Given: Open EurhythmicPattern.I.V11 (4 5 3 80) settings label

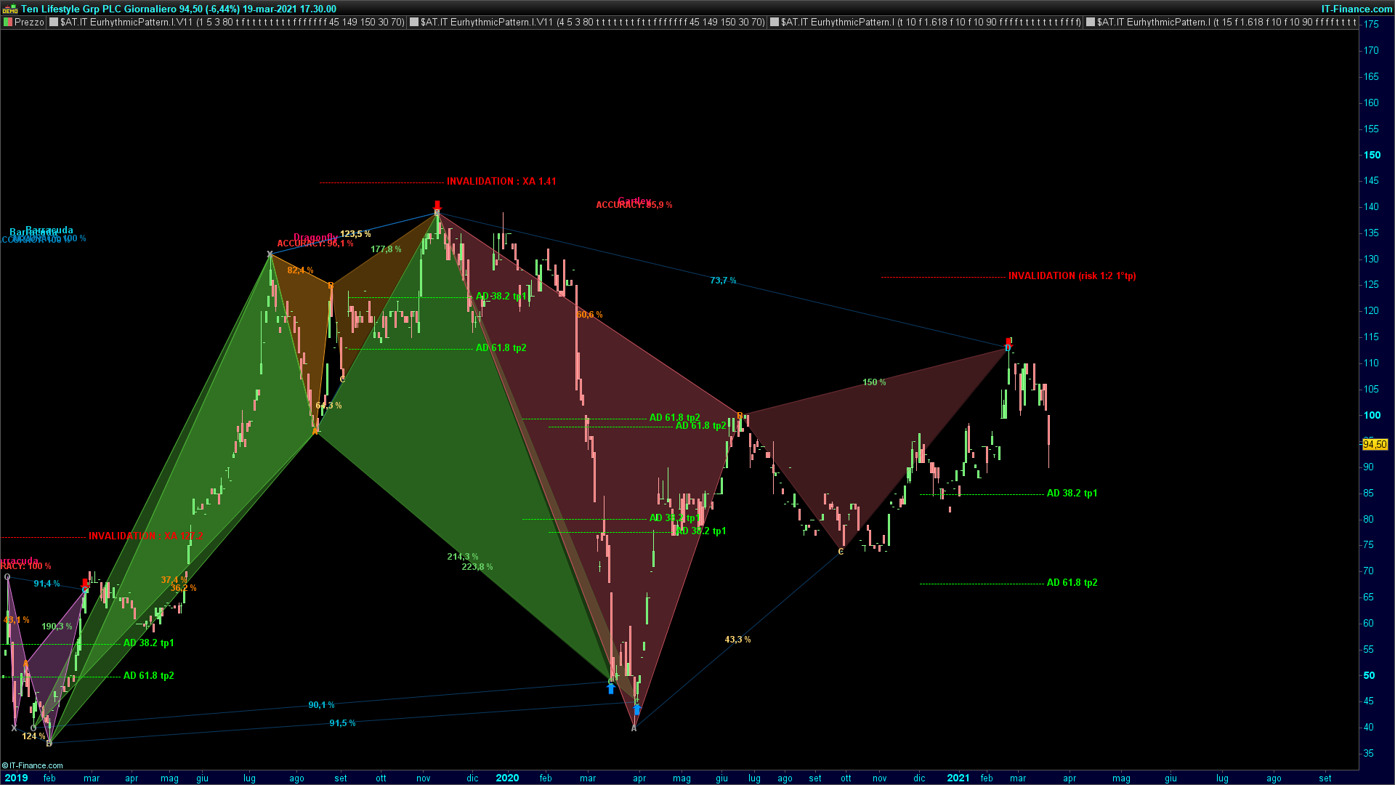Looking at the screenshot, I should point(592,23).
